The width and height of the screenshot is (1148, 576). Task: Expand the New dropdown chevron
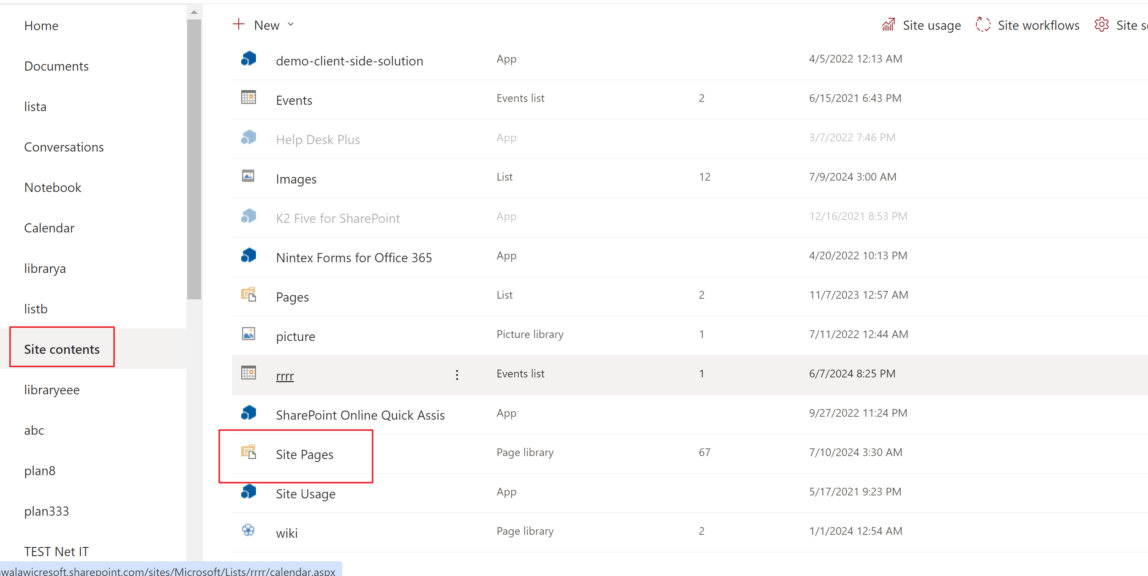pyautogui.click(x=291, y=25)
